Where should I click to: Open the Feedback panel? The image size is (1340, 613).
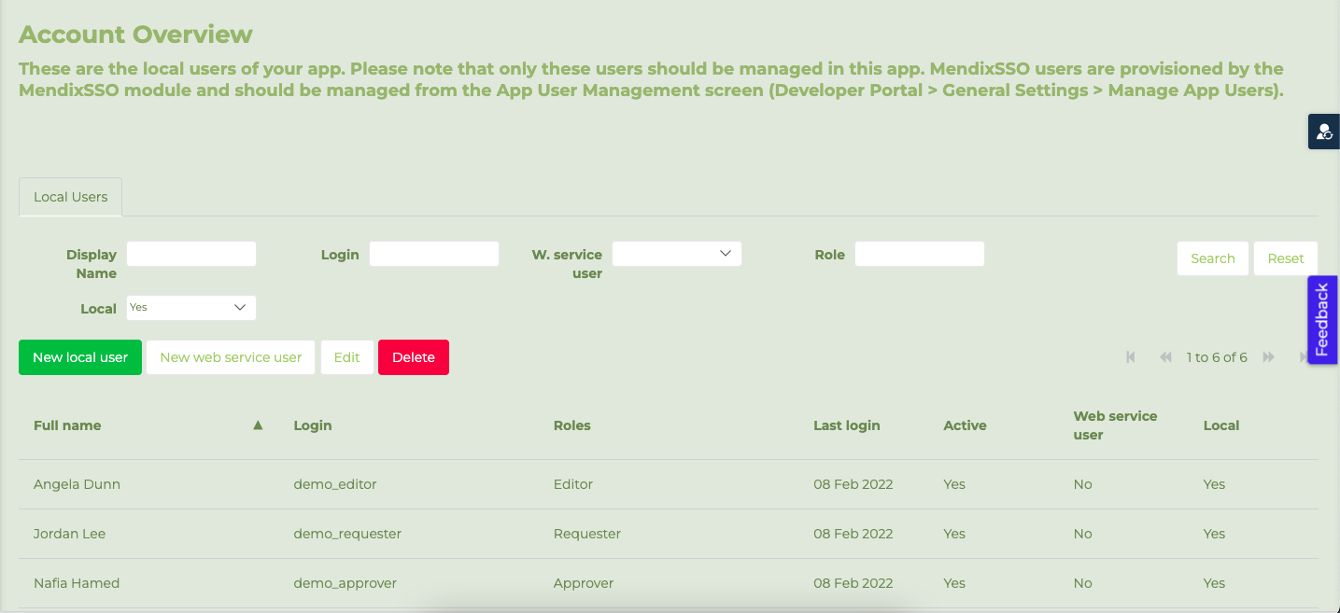coord(1322,319)
